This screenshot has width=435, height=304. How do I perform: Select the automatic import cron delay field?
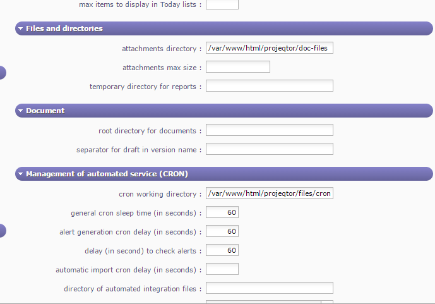click(x=222, y=269)
